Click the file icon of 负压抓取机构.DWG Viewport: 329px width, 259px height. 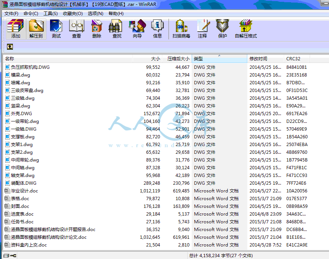[7, 67]
